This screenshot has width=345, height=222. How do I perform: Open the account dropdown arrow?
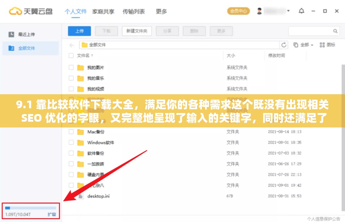pos(288,11)
